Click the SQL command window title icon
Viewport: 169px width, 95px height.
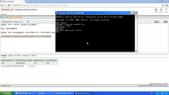tap(57, 13)
